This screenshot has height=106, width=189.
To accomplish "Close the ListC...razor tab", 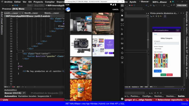I will pyautogui.click(x=22, y=13).
